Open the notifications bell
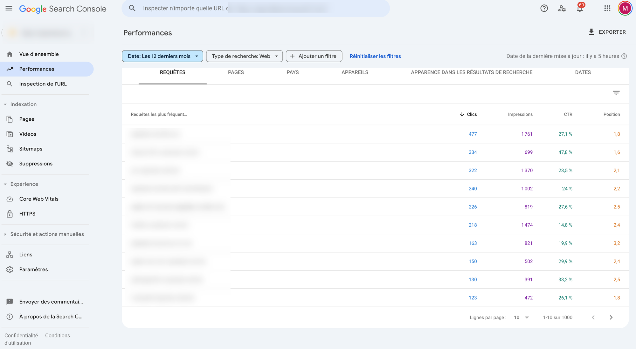Screen dimensions: 636x349 [580, 9]
